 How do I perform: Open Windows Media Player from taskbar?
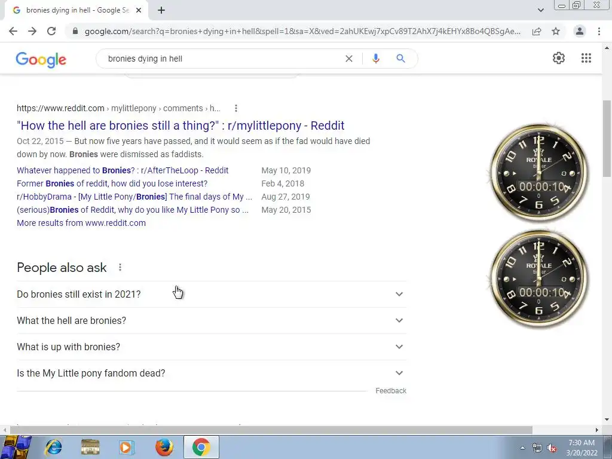point(126,447)
